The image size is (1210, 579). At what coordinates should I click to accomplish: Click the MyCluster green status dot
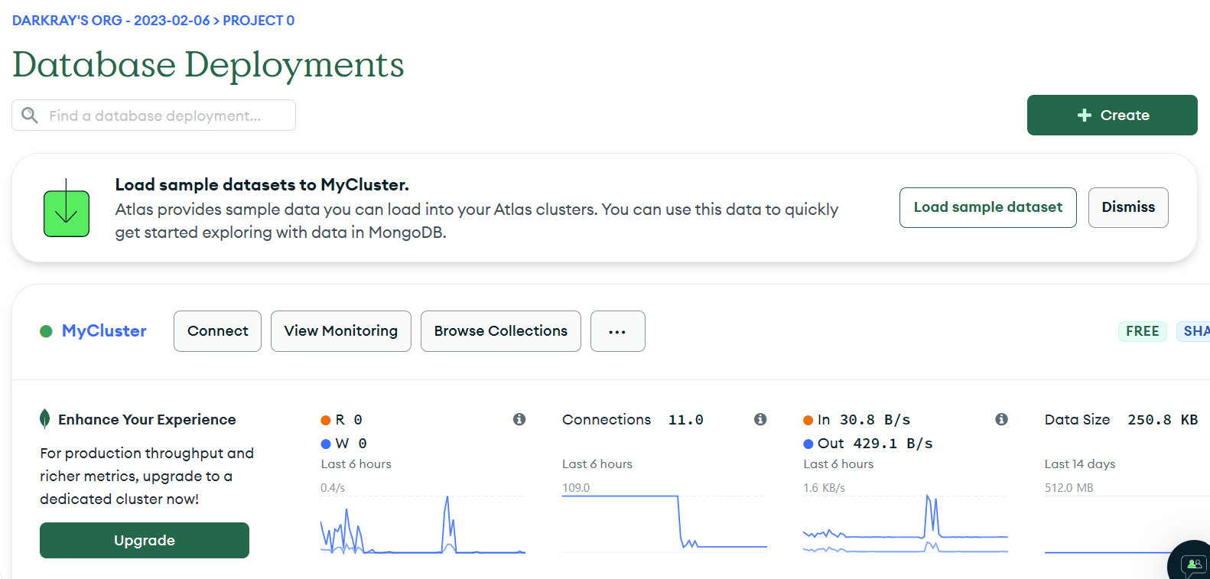[x=46, y=331]
